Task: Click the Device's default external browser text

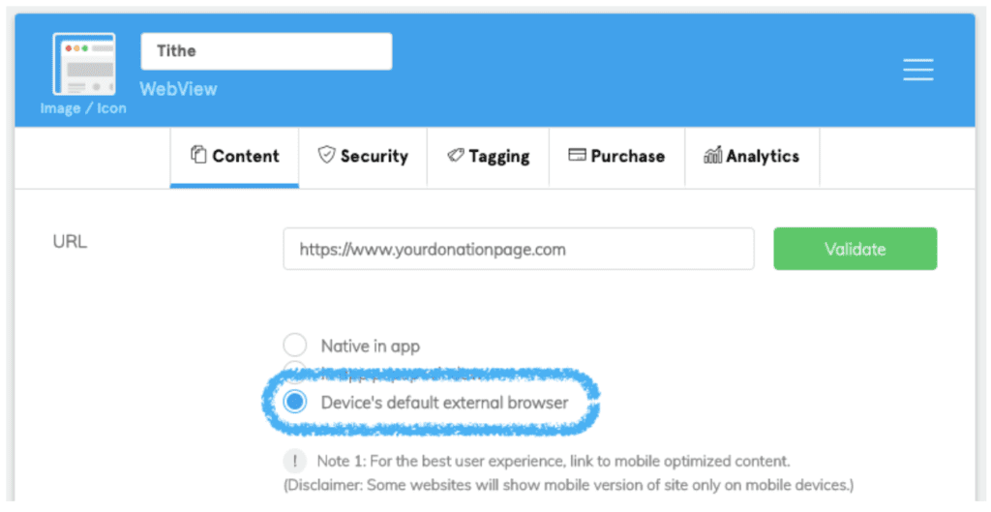Action: [444, 402]
